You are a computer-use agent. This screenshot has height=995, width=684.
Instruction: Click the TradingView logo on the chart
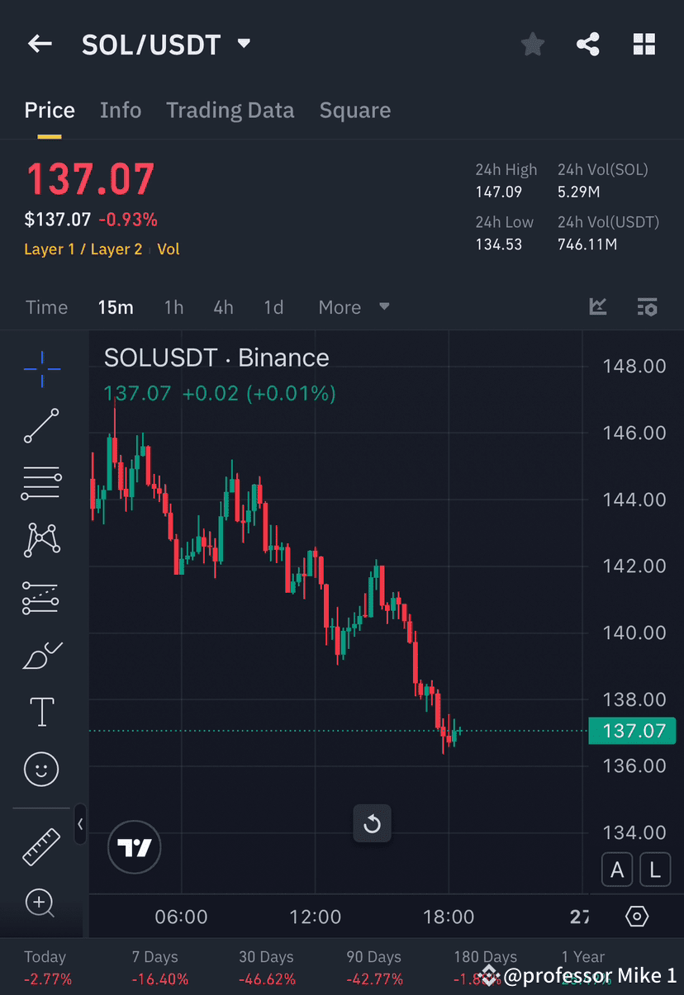point(134,847)
